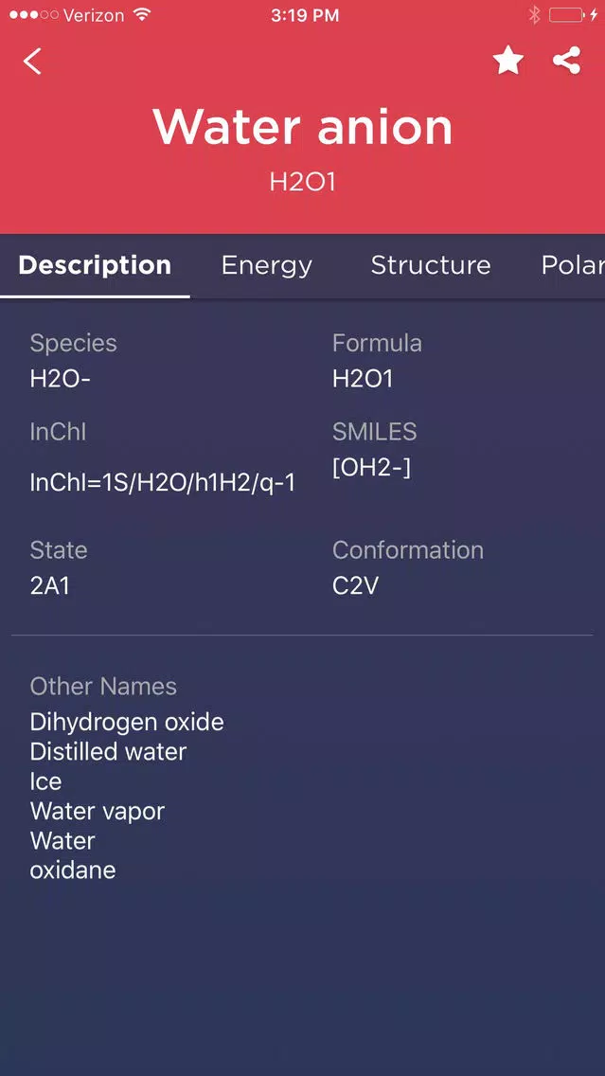Tap the cellular signal dots

click(x=34, y=15)
